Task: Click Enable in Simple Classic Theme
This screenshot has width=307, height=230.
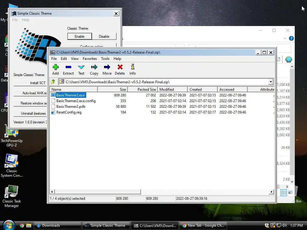Action: (79, 36)
